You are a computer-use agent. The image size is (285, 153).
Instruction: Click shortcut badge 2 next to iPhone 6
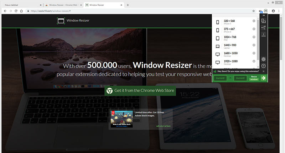(x=254, y=29)
